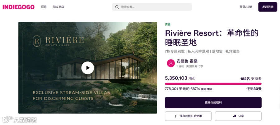Click the Indiegogo logo
This screenshot has height=125, width=280.
point(18,7)
